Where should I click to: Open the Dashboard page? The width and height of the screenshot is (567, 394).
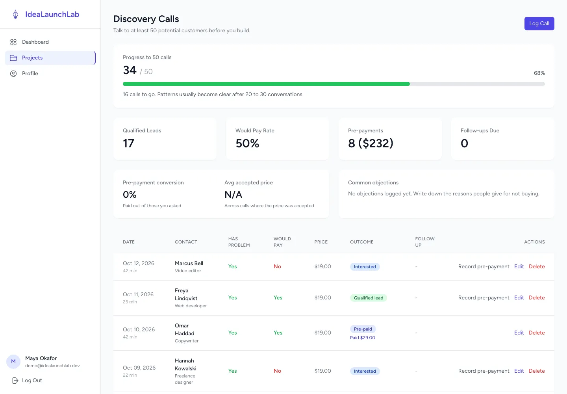50,42
